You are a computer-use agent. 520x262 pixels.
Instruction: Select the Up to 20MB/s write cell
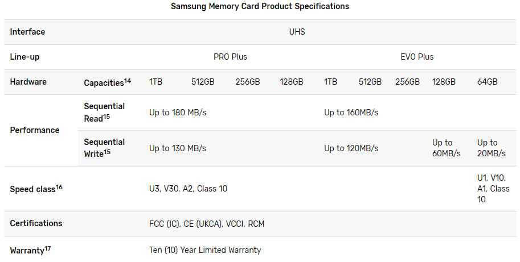(x=491, y=148)
